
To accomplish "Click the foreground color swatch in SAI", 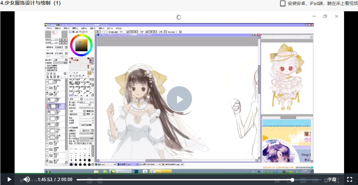I will [90, 73].
